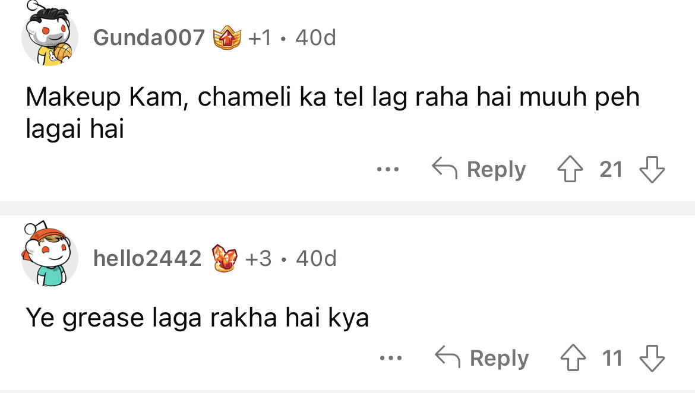This screenshot has width=695, height=393.
Task: Open the Gunda007 username link
Action: coord(149,39)
